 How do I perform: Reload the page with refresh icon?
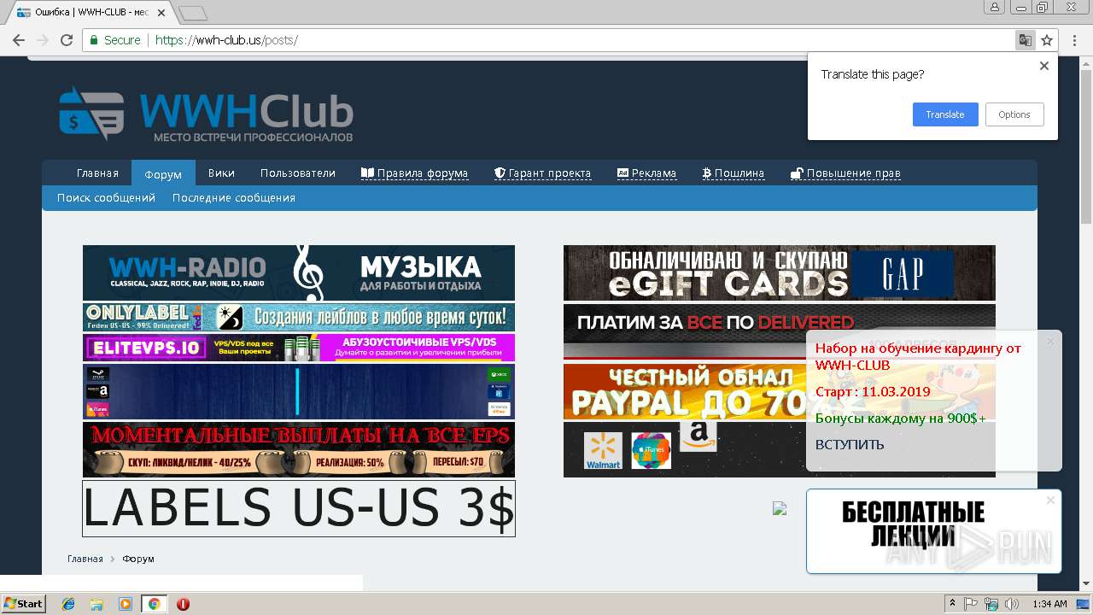[x=66, y=40]
